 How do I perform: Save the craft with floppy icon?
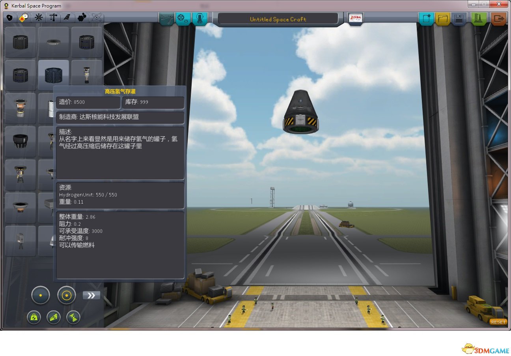coord(459,19)
